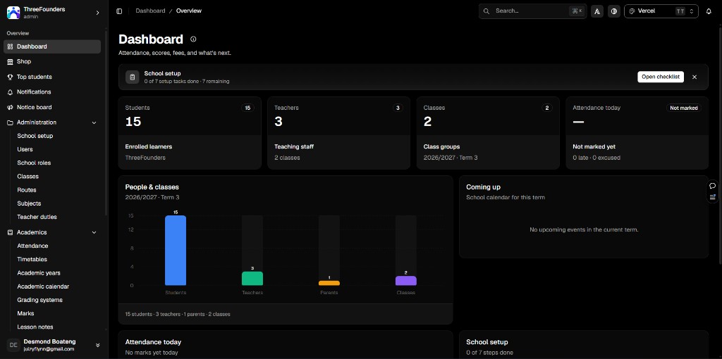Viewport: 722px width, 359px height.
Task: Click the purple Classes chart bar
Action: click(x=406, y=281)
